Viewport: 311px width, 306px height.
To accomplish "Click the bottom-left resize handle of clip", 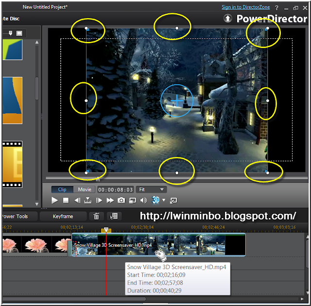I will tap(86, 173).
